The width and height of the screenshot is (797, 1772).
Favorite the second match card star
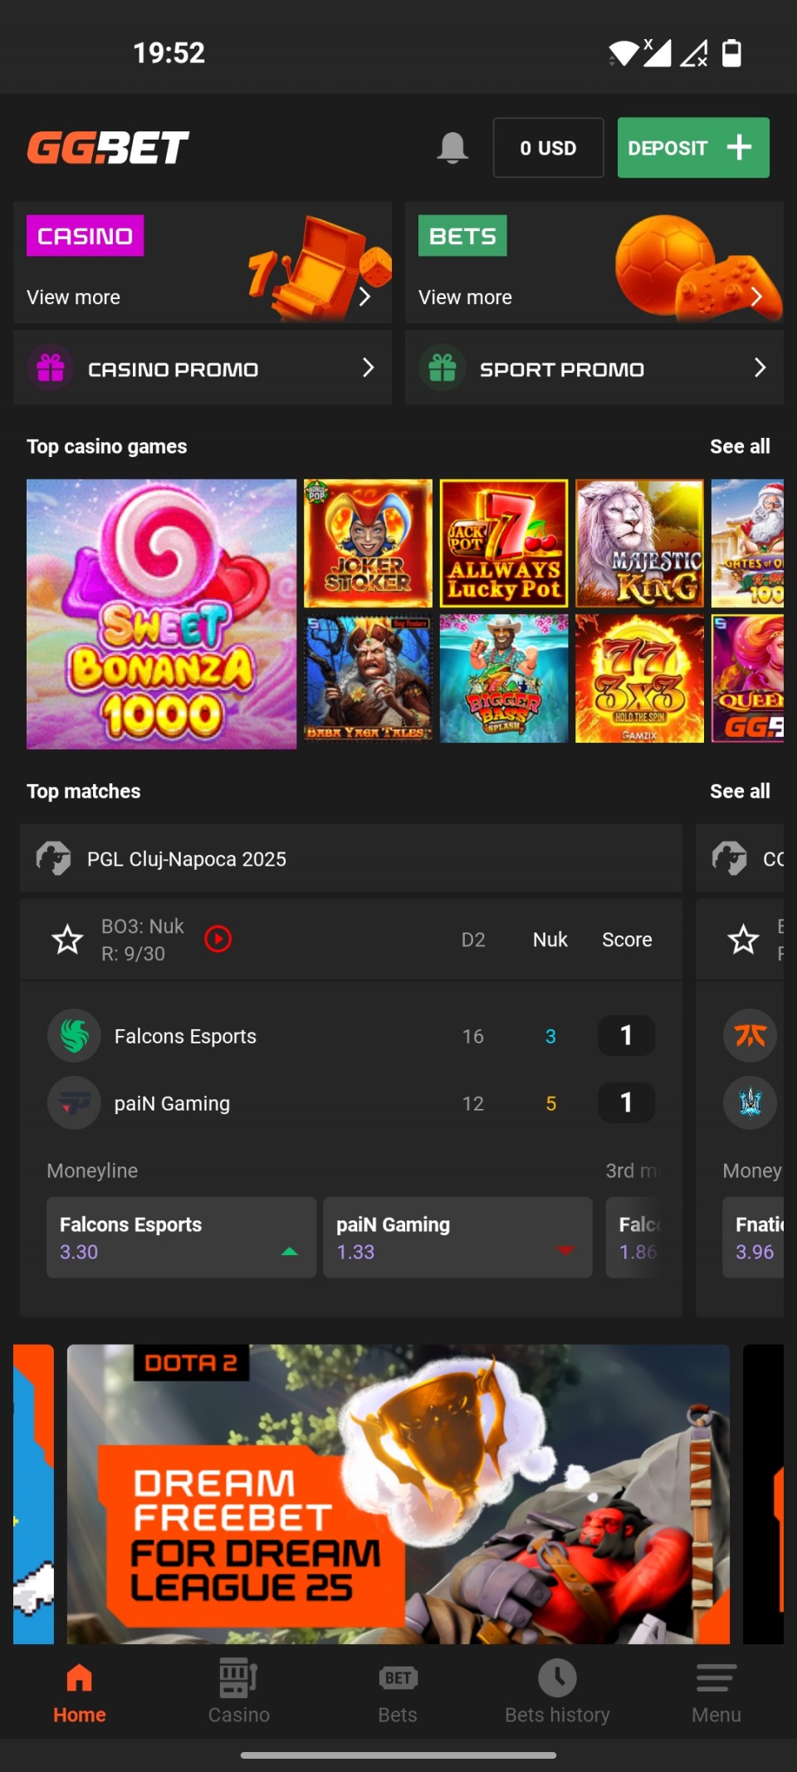pyautogui.click(x=743, y=940)
